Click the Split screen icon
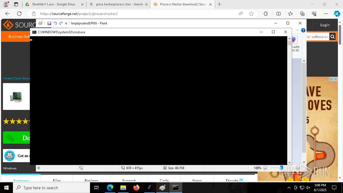Screen dimensions: 343x193 278,14
